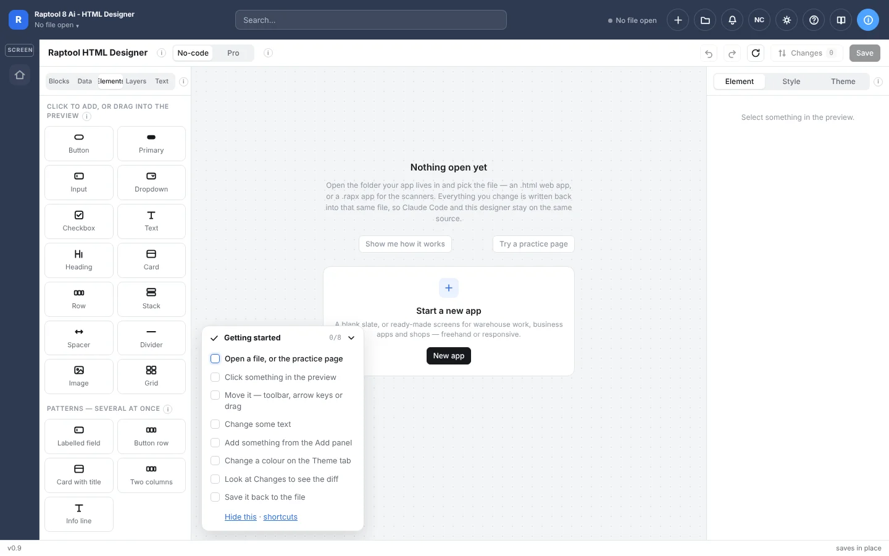
Task: Check 'Save it back to the file'
Action: click(215, 497)
